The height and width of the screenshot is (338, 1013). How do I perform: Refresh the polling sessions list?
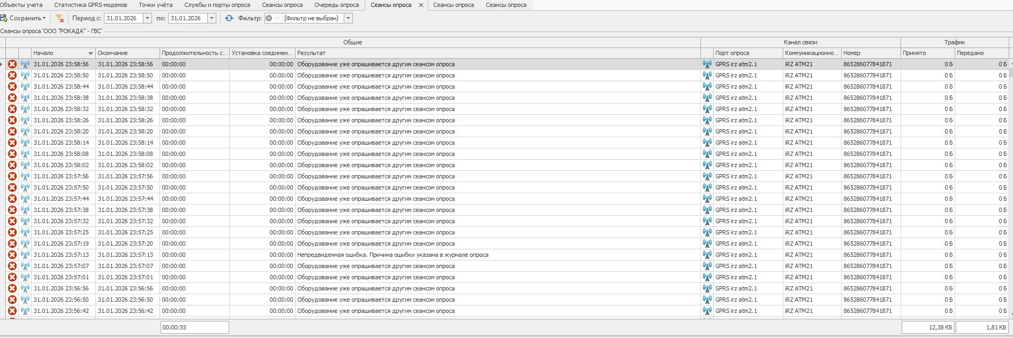(229, 18)
